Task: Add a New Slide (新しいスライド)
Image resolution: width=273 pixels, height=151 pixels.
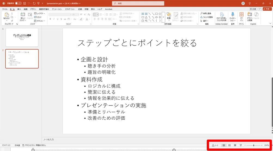Action: tap(23, 17)
